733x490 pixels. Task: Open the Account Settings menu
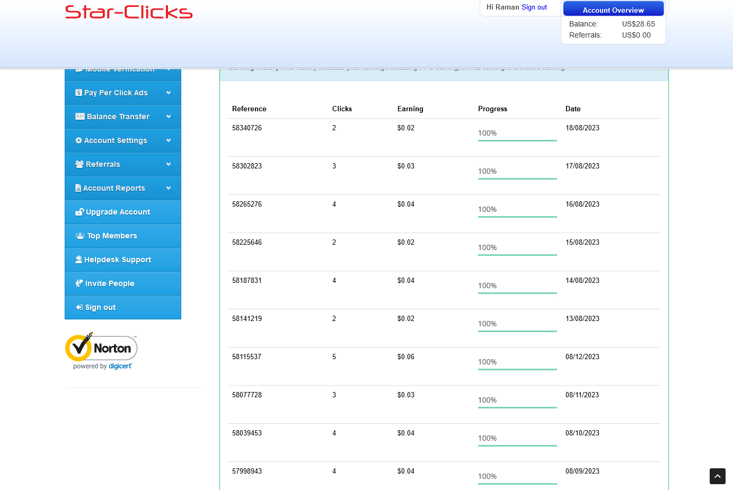(123, 140)
